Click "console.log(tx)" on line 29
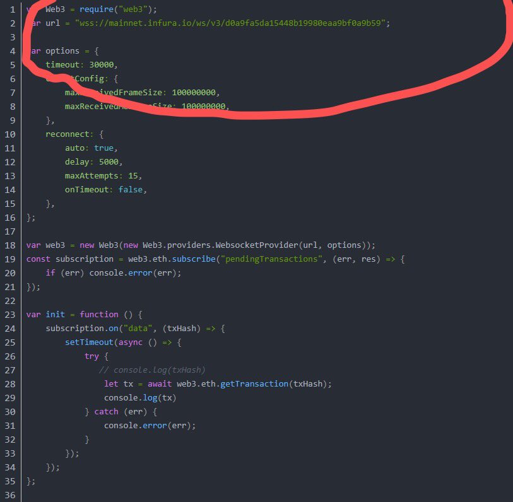This screenshot has width=513, height=502. point(140,398)
